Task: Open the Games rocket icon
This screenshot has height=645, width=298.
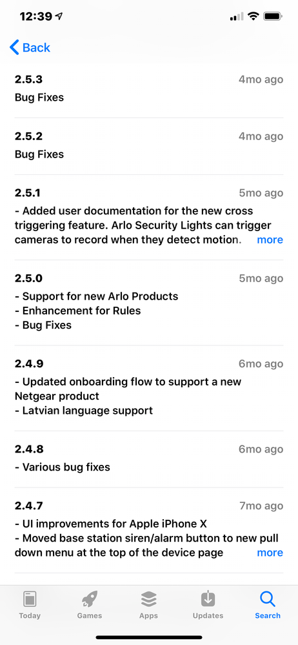Action: (89, 599)
